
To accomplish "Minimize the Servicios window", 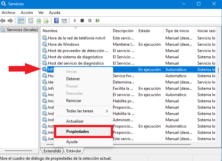I will pos(184,4).
